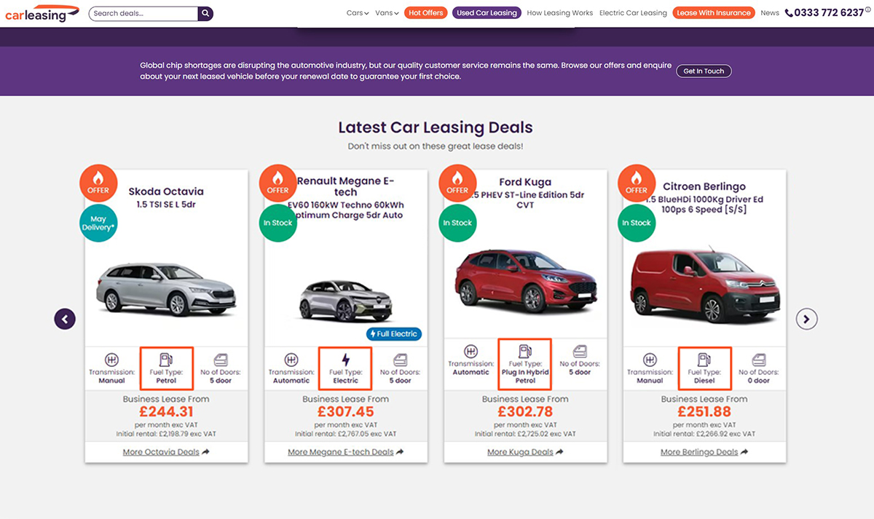Open More Megane E-tech Deals link
Image resolution: width=874 pixels, height=519 pixels.
point(346,452)
